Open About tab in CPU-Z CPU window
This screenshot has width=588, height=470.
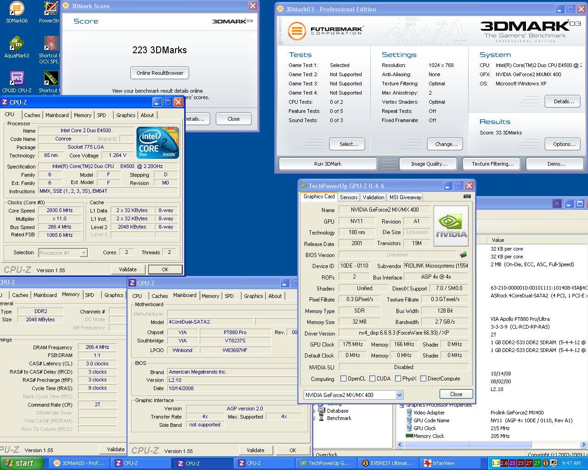(147, 115)
